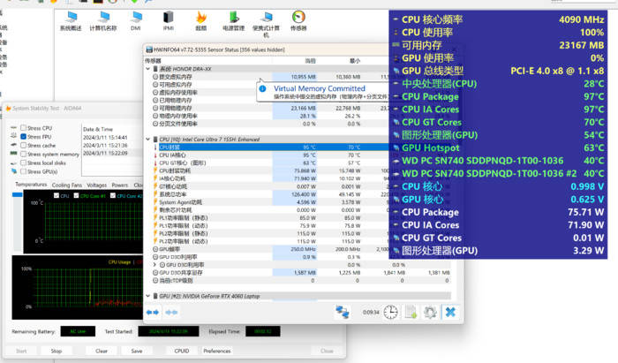618x363 pixels.
Task: Open the 超频 flame icon
Action: [x=201, y=20]
